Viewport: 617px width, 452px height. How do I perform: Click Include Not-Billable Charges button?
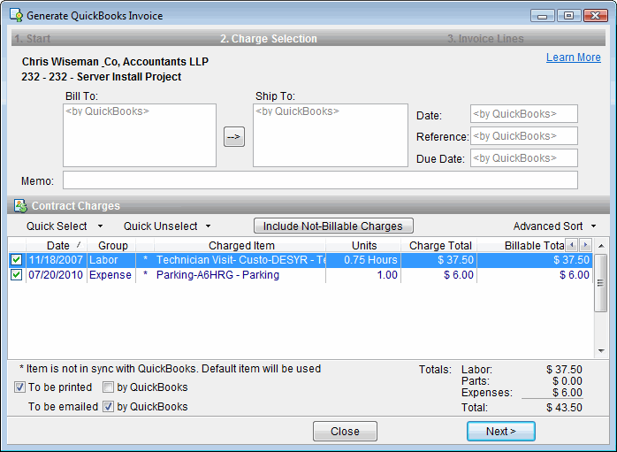click(x=333, y=226)
